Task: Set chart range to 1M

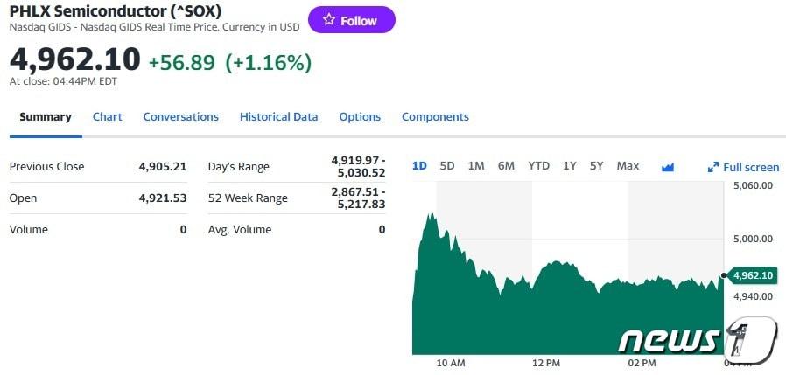Action: coord(476,166)
